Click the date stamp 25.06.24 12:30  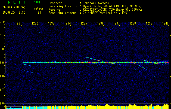point(14,13)
